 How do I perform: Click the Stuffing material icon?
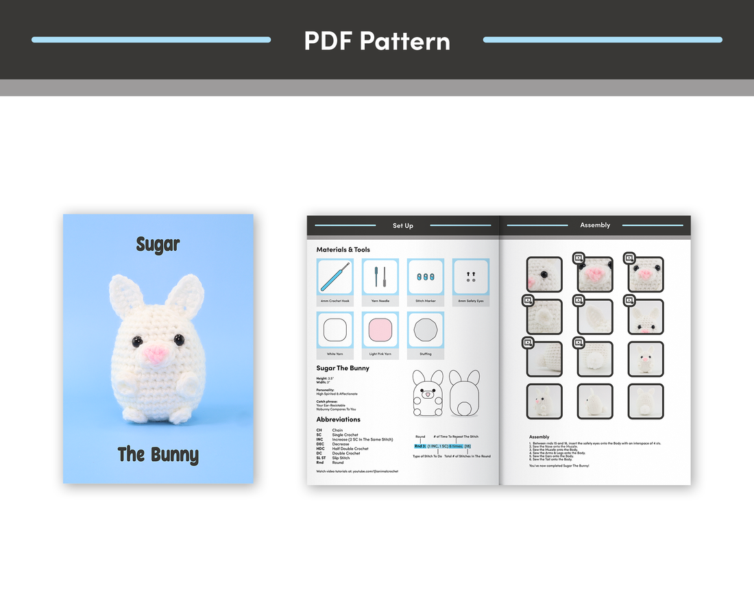(425, 331)
